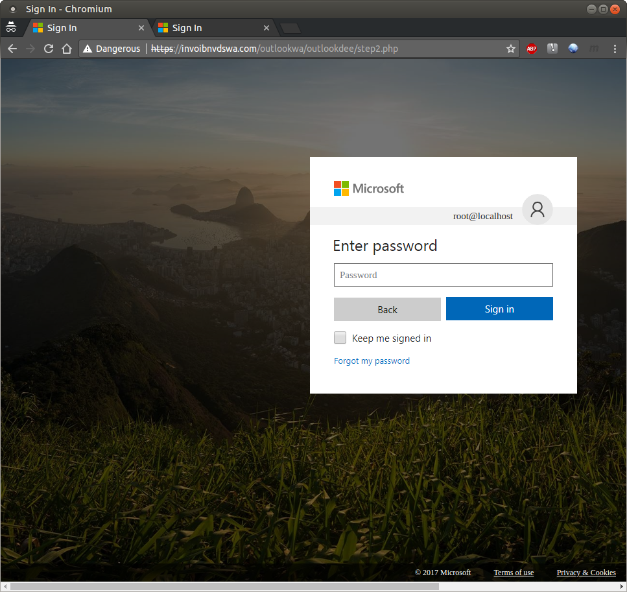627x592 pixels.
Task: Click the globe extension icon
Action: click(573, 49)
